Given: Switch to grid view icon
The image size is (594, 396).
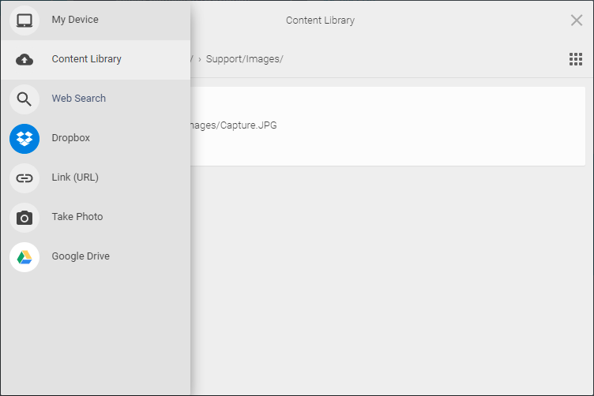Looking at the screenshot, I should [575, 59].
